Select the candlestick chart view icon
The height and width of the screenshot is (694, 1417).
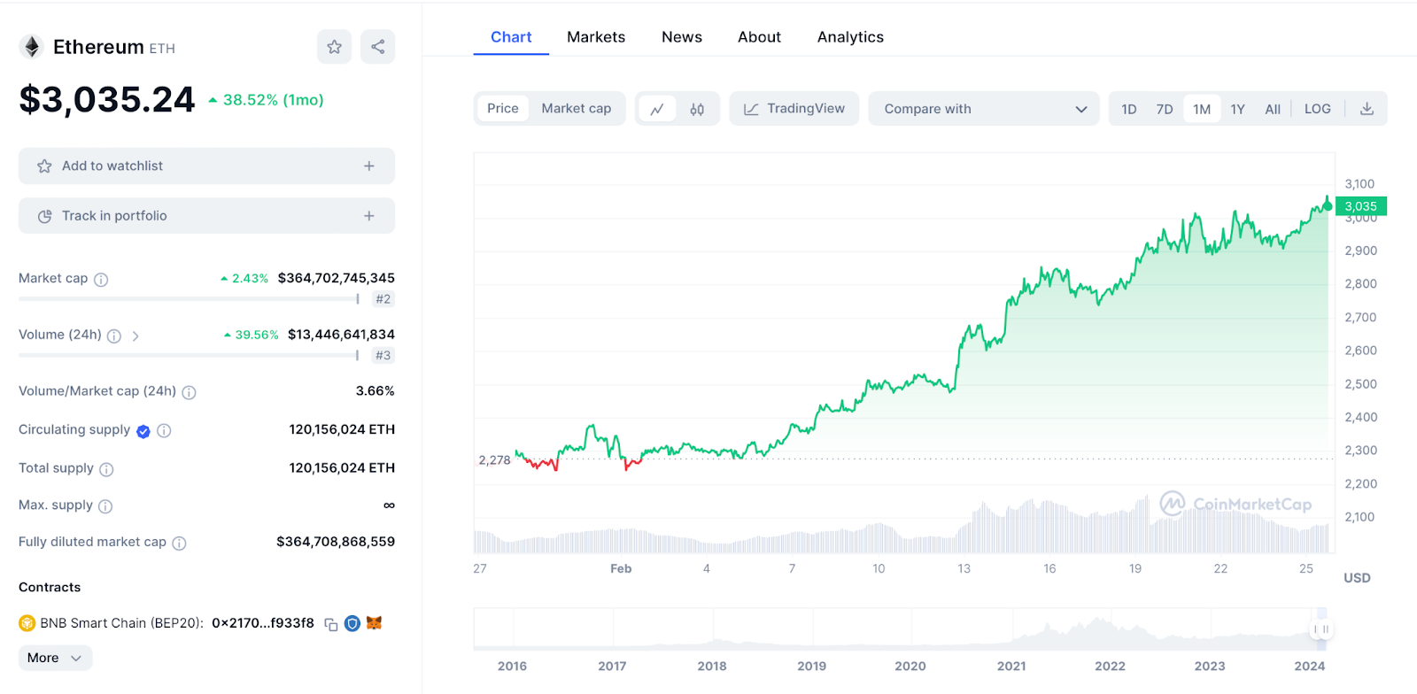[x=697, y=109]
